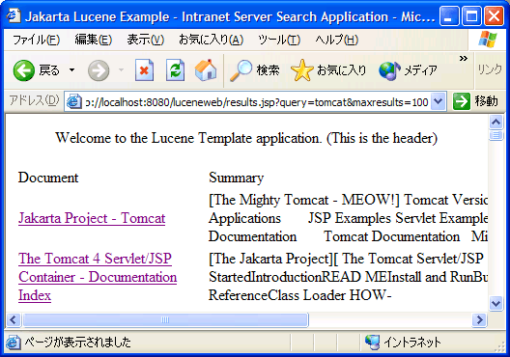This screenshot has height=357, width=510.
Task: Minimize the Internet Explorer window
Action: [x=449, y=15]
